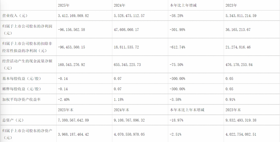Select the 总资产（元）row label

[13, 120]
